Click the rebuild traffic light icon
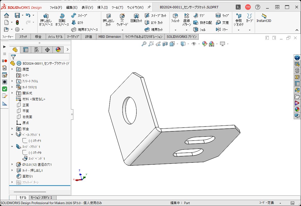This screenshot has width=301, height=206. point(17,22)
